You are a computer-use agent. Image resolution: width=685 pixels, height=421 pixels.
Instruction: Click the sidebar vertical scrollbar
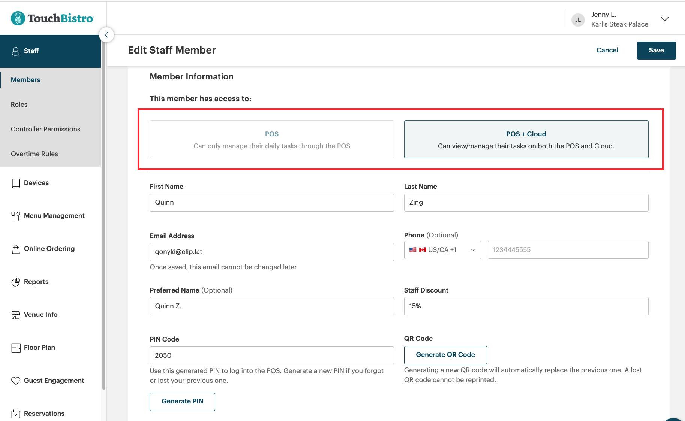point(103,225)
